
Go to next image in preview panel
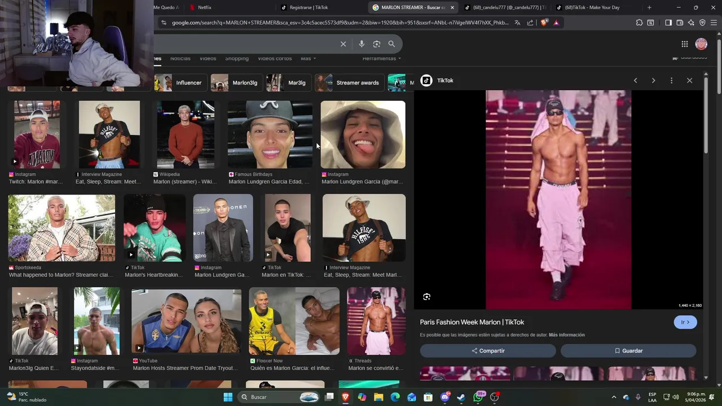[x=653, y=81]
